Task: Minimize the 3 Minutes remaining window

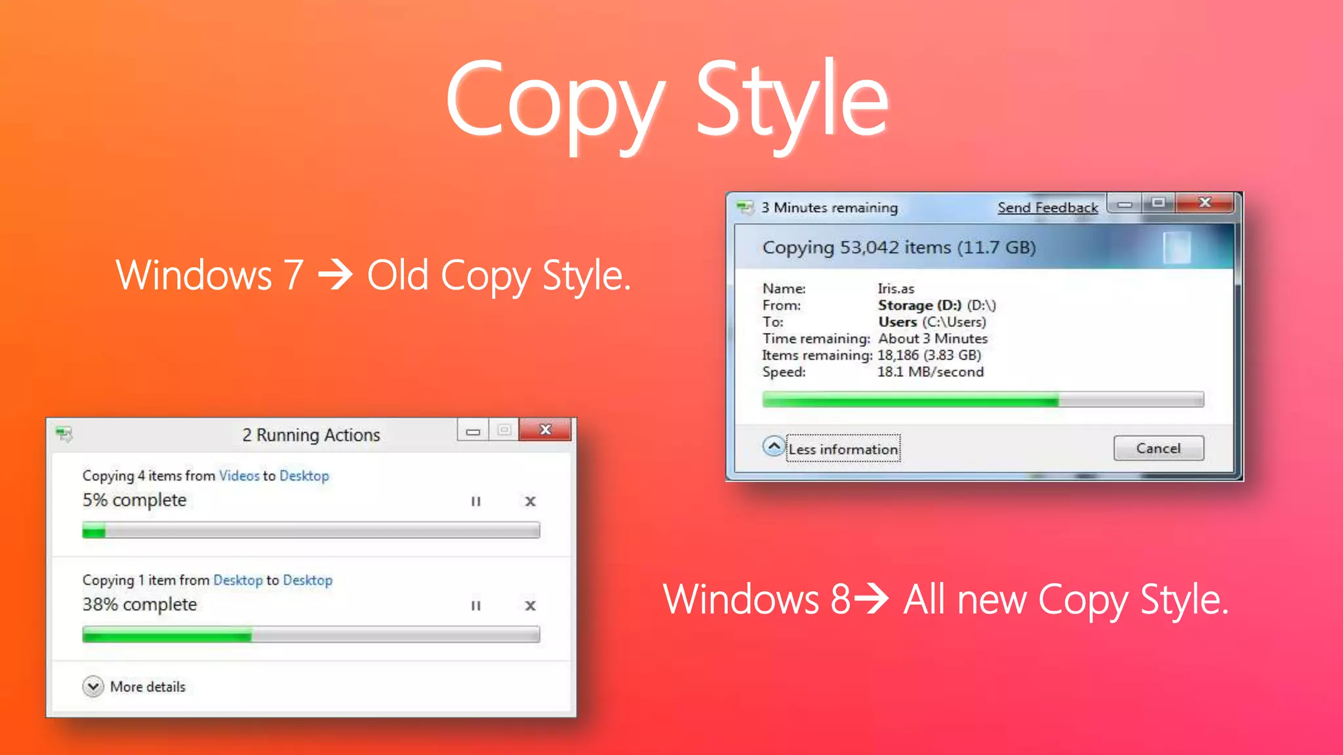Action: pyautogui.click(x=1125, y=203)
